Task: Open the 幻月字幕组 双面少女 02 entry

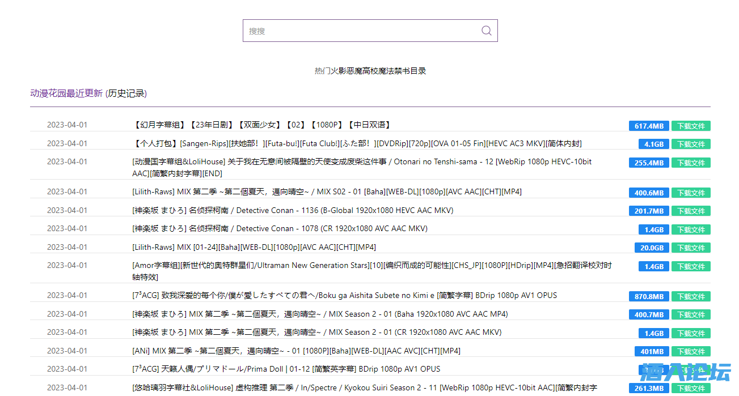Action: click(x=261, y=125)
